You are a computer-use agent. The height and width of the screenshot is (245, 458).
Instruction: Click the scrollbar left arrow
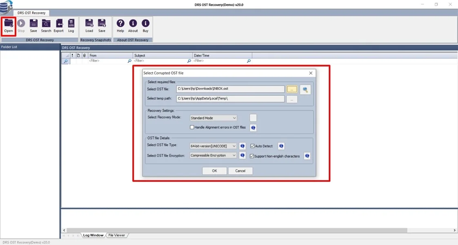click(64, 230)
